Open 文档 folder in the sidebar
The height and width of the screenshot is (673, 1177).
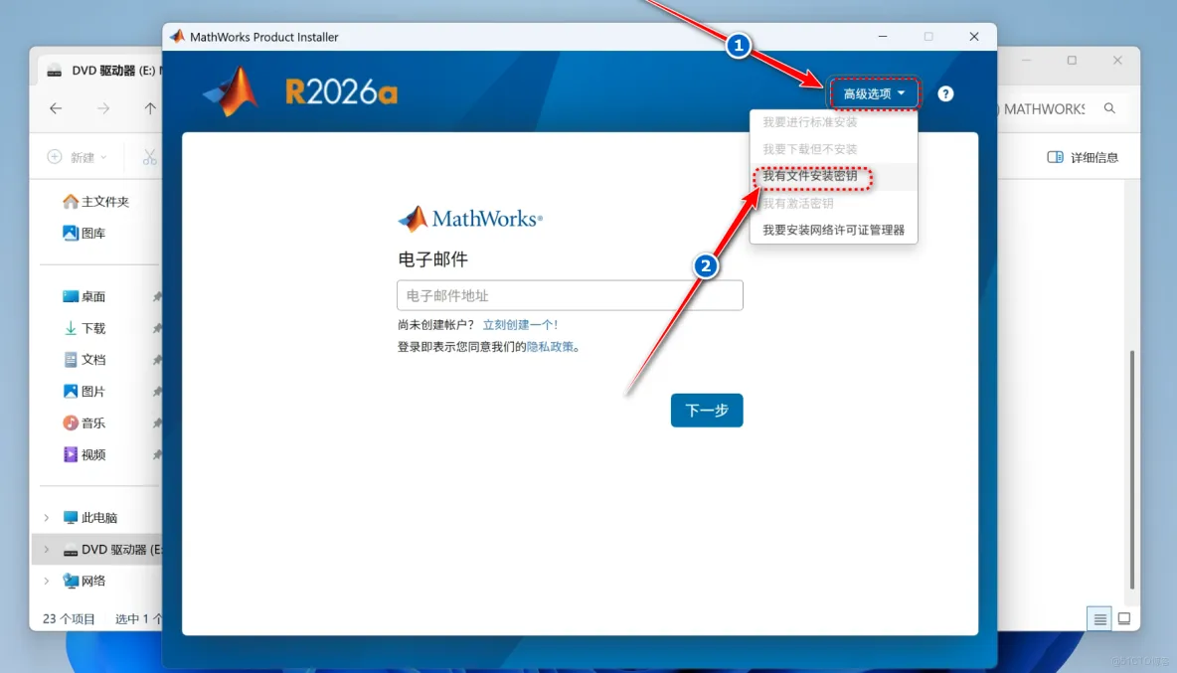[x=84, y=360]
